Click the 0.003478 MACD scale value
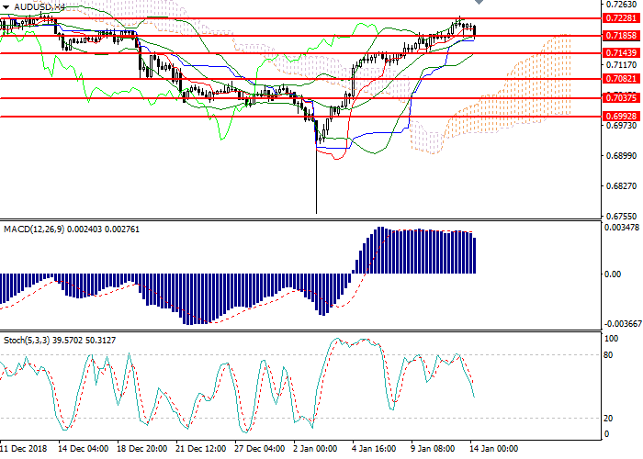Image resolution: width=643 pixels, height=459 pixels. click(x=614, y=227)
